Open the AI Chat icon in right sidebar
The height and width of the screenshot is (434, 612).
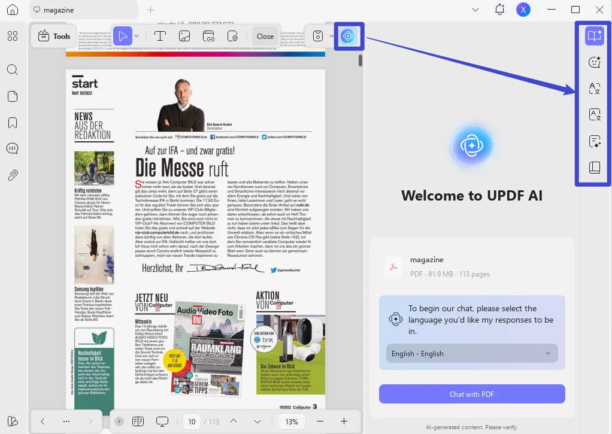(594, 62)
